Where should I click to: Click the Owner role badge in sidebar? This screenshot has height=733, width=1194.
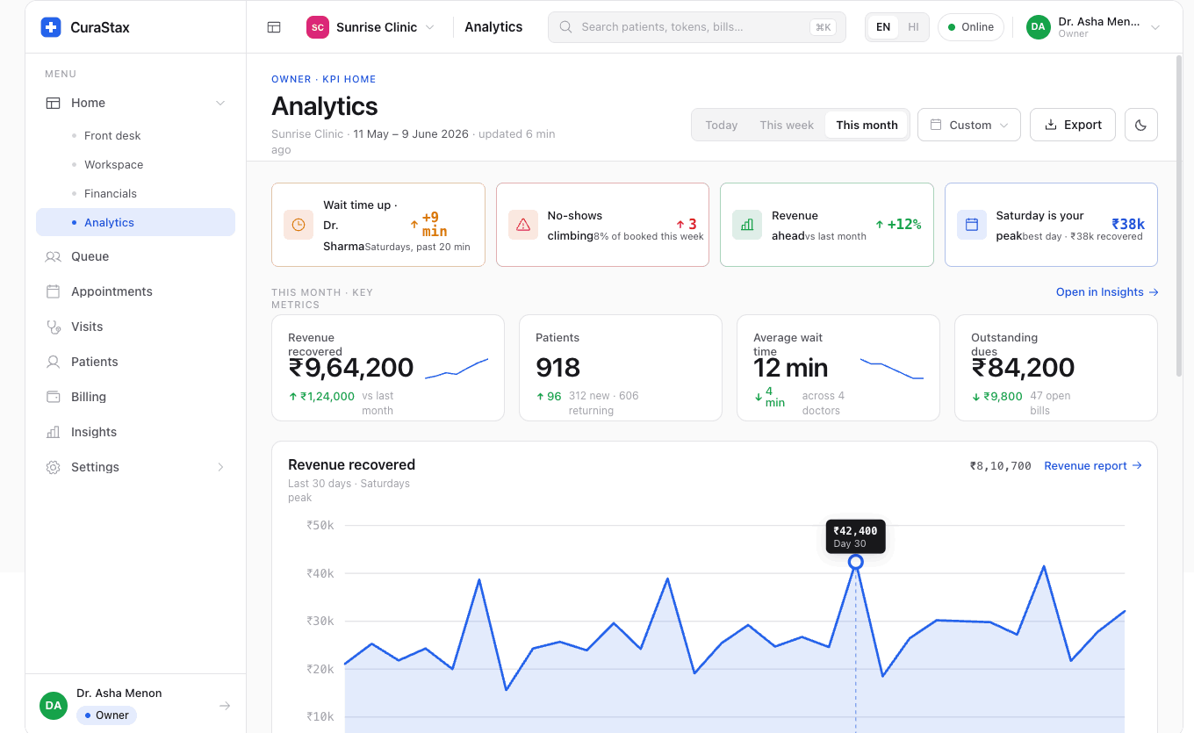(x=106, y=715)
